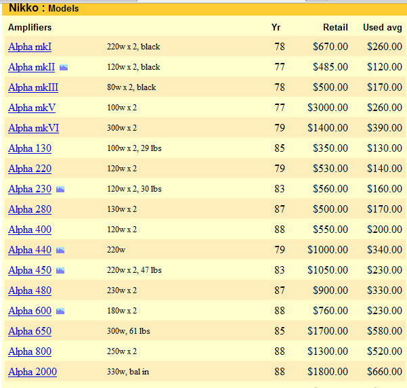Screen dimensions: 407x388
Task: Open the Alpha mkII model link
Action: (x=31, y=67)
